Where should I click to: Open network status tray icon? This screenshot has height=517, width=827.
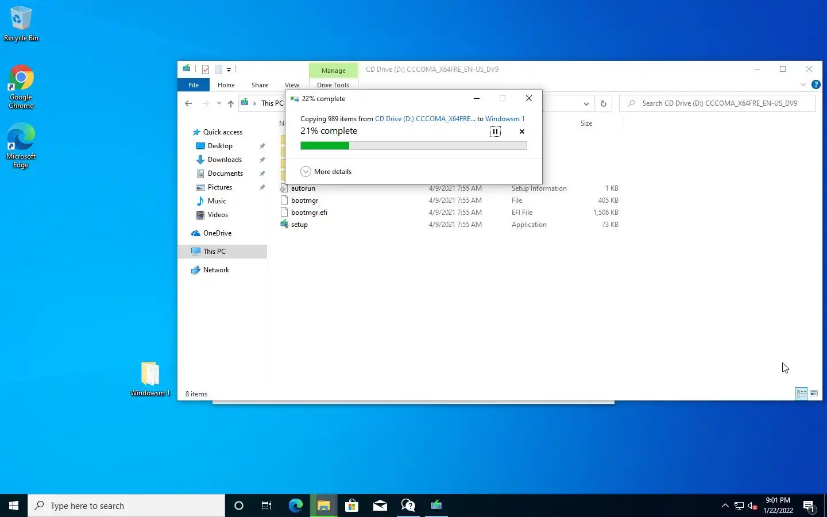tap(739, 506)
